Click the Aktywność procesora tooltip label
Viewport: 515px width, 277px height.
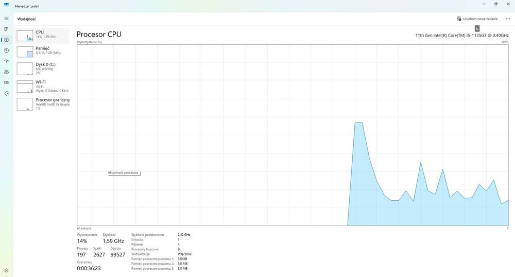(123, 172)
